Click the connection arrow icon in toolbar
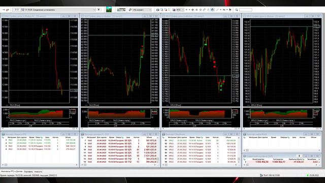Image resolution: width=325 pixels, height=183 pixels. point(4,10)
